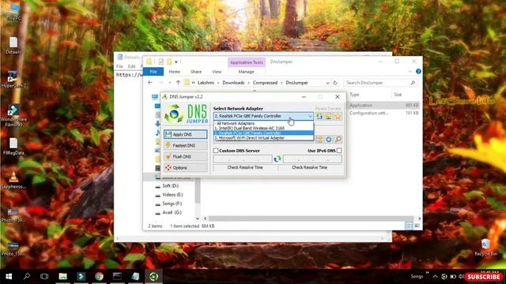The image size is (506, 284).
Task: Open the View ribbon tab
Action: 217,72
